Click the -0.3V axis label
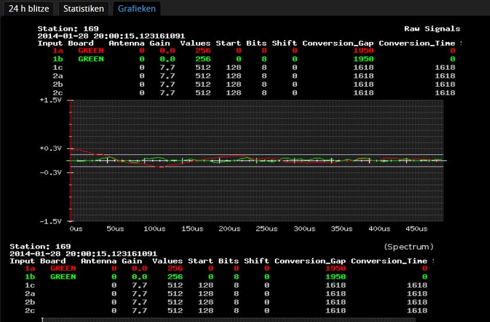This screenshot has width=490, height=322. pos(51,173)
